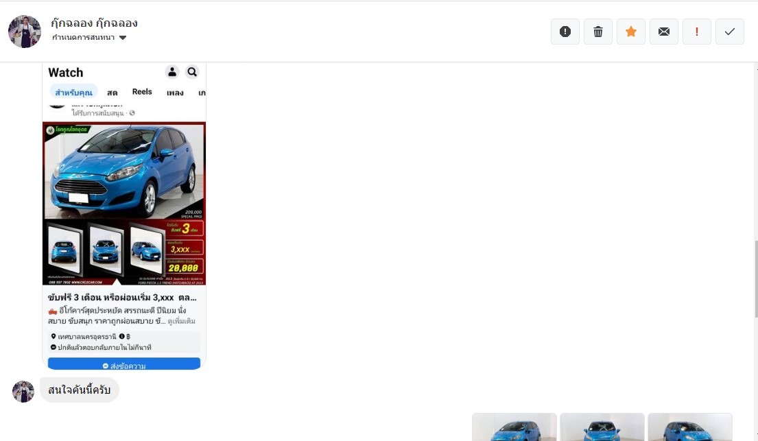The width and height of the screenshot is (758, 441).
Task: Flag conversation with red exclamation icon
Action: [697, 32]
